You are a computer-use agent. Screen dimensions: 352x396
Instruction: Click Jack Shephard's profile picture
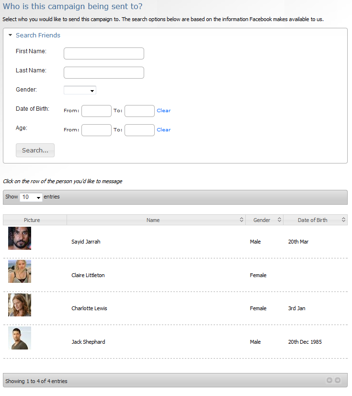click(20, 338)
